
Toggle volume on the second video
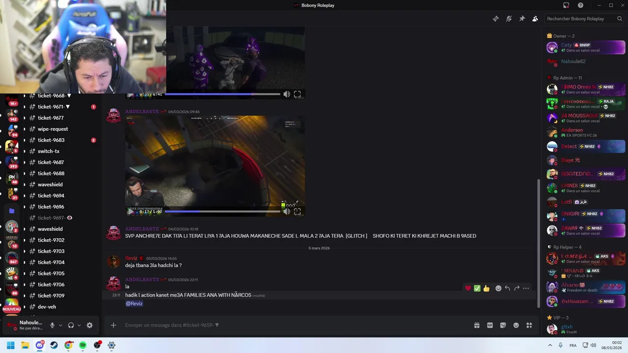point(287,212)
